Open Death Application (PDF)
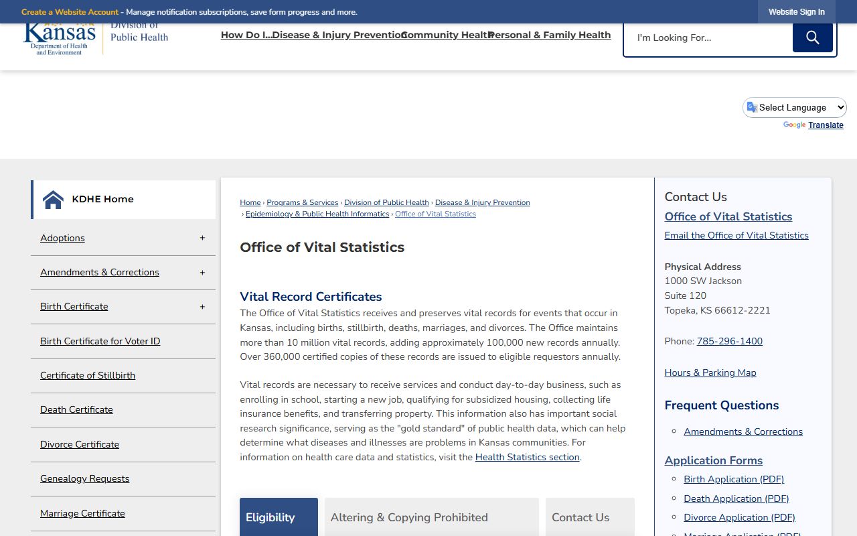 [736, 498]
